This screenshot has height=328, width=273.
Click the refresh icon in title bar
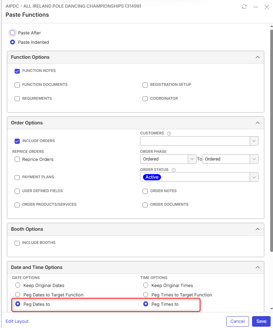[244, 7]
